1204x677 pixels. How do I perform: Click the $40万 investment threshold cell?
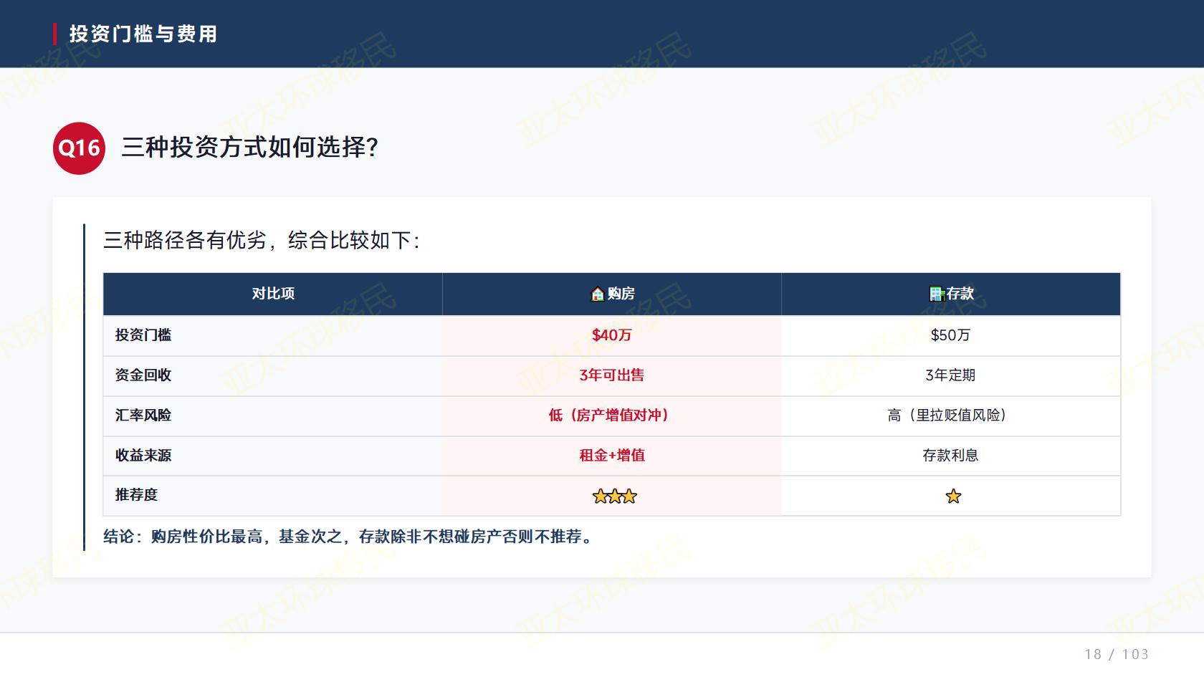pos(611,335)
